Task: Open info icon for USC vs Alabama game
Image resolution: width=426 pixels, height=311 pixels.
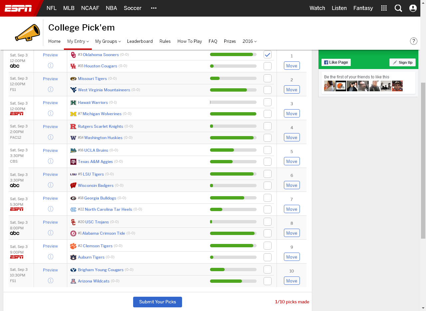Action: point(51,233)
